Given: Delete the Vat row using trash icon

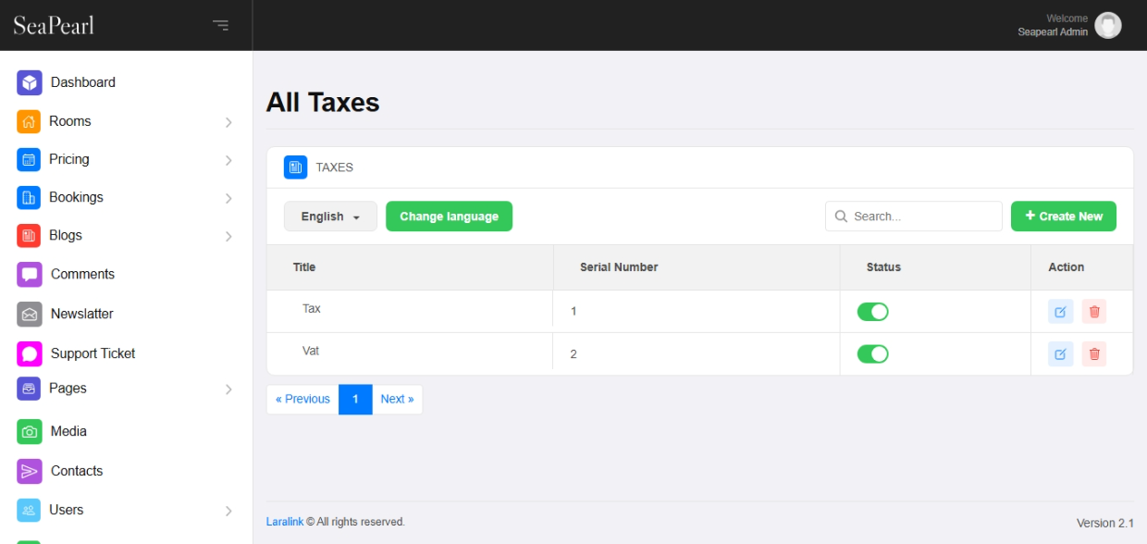Looking at the screenshot, I should pos(1094,353).
